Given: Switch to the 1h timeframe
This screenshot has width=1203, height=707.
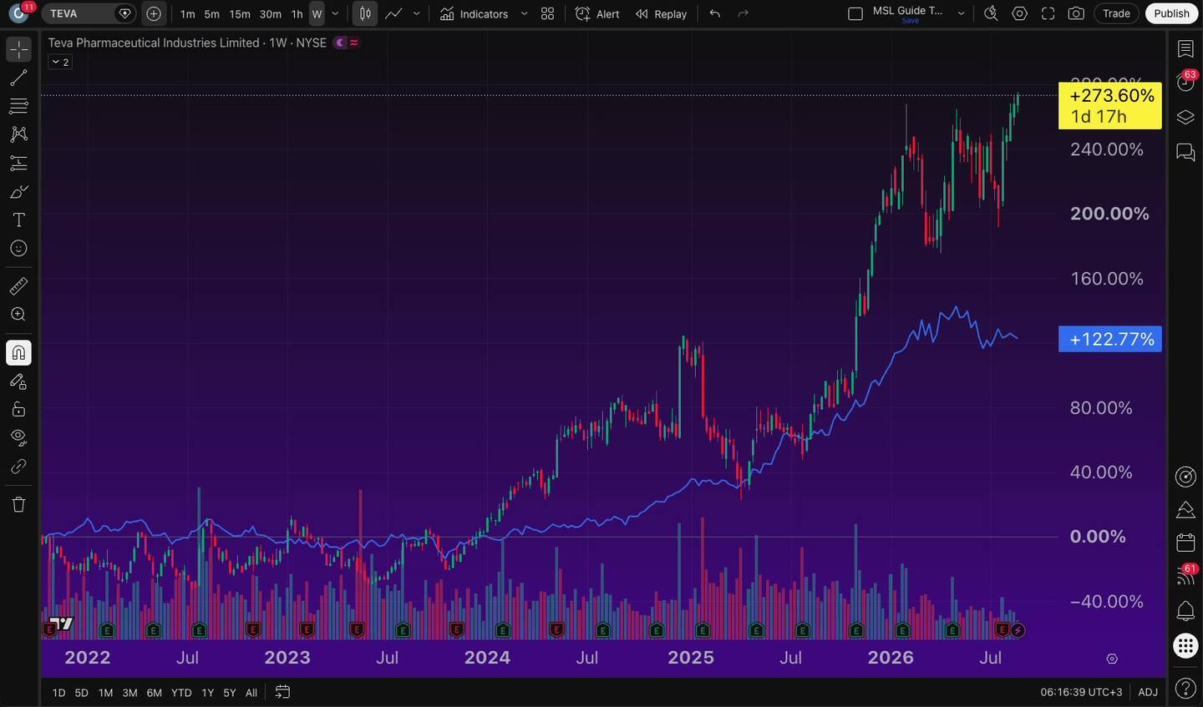Looking at the screenshot, I should pyautogui.click(x=297, y=14).
